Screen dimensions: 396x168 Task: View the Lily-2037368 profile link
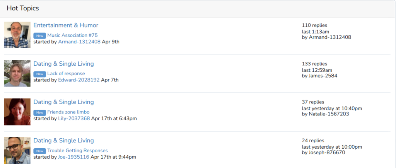[x=74, y=119]
